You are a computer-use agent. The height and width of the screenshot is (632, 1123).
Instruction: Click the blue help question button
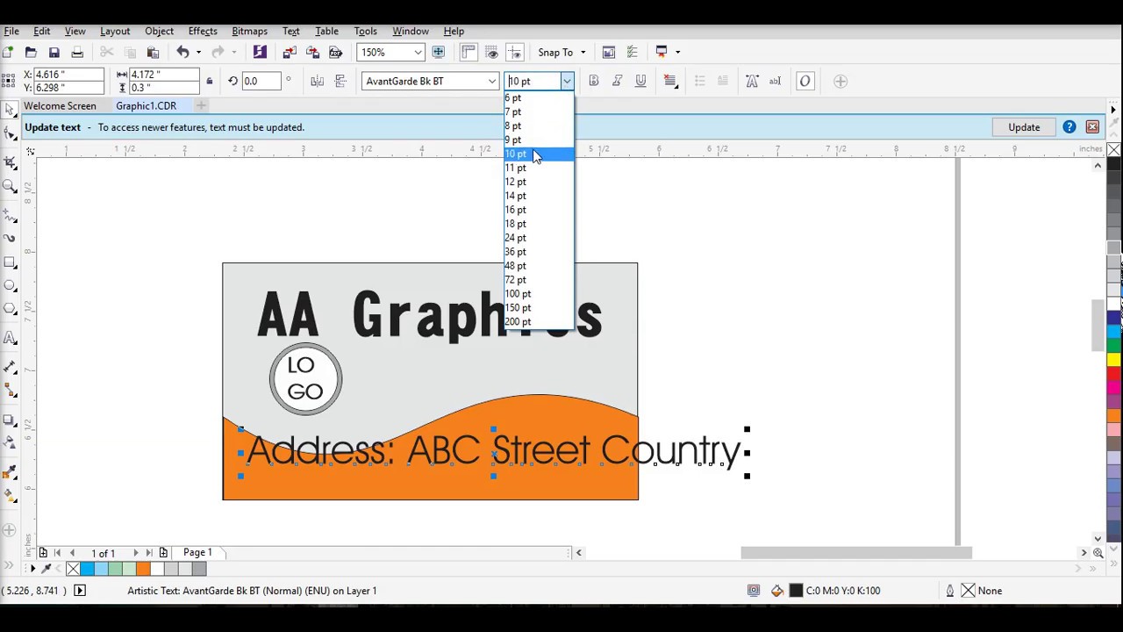tap(1069, 127)
